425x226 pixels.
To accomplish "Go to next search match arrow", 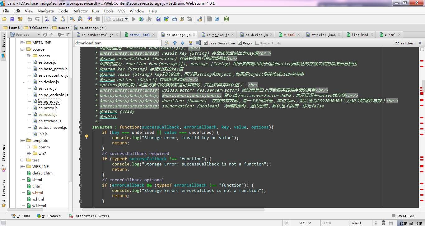I will [x=183, y=43].
